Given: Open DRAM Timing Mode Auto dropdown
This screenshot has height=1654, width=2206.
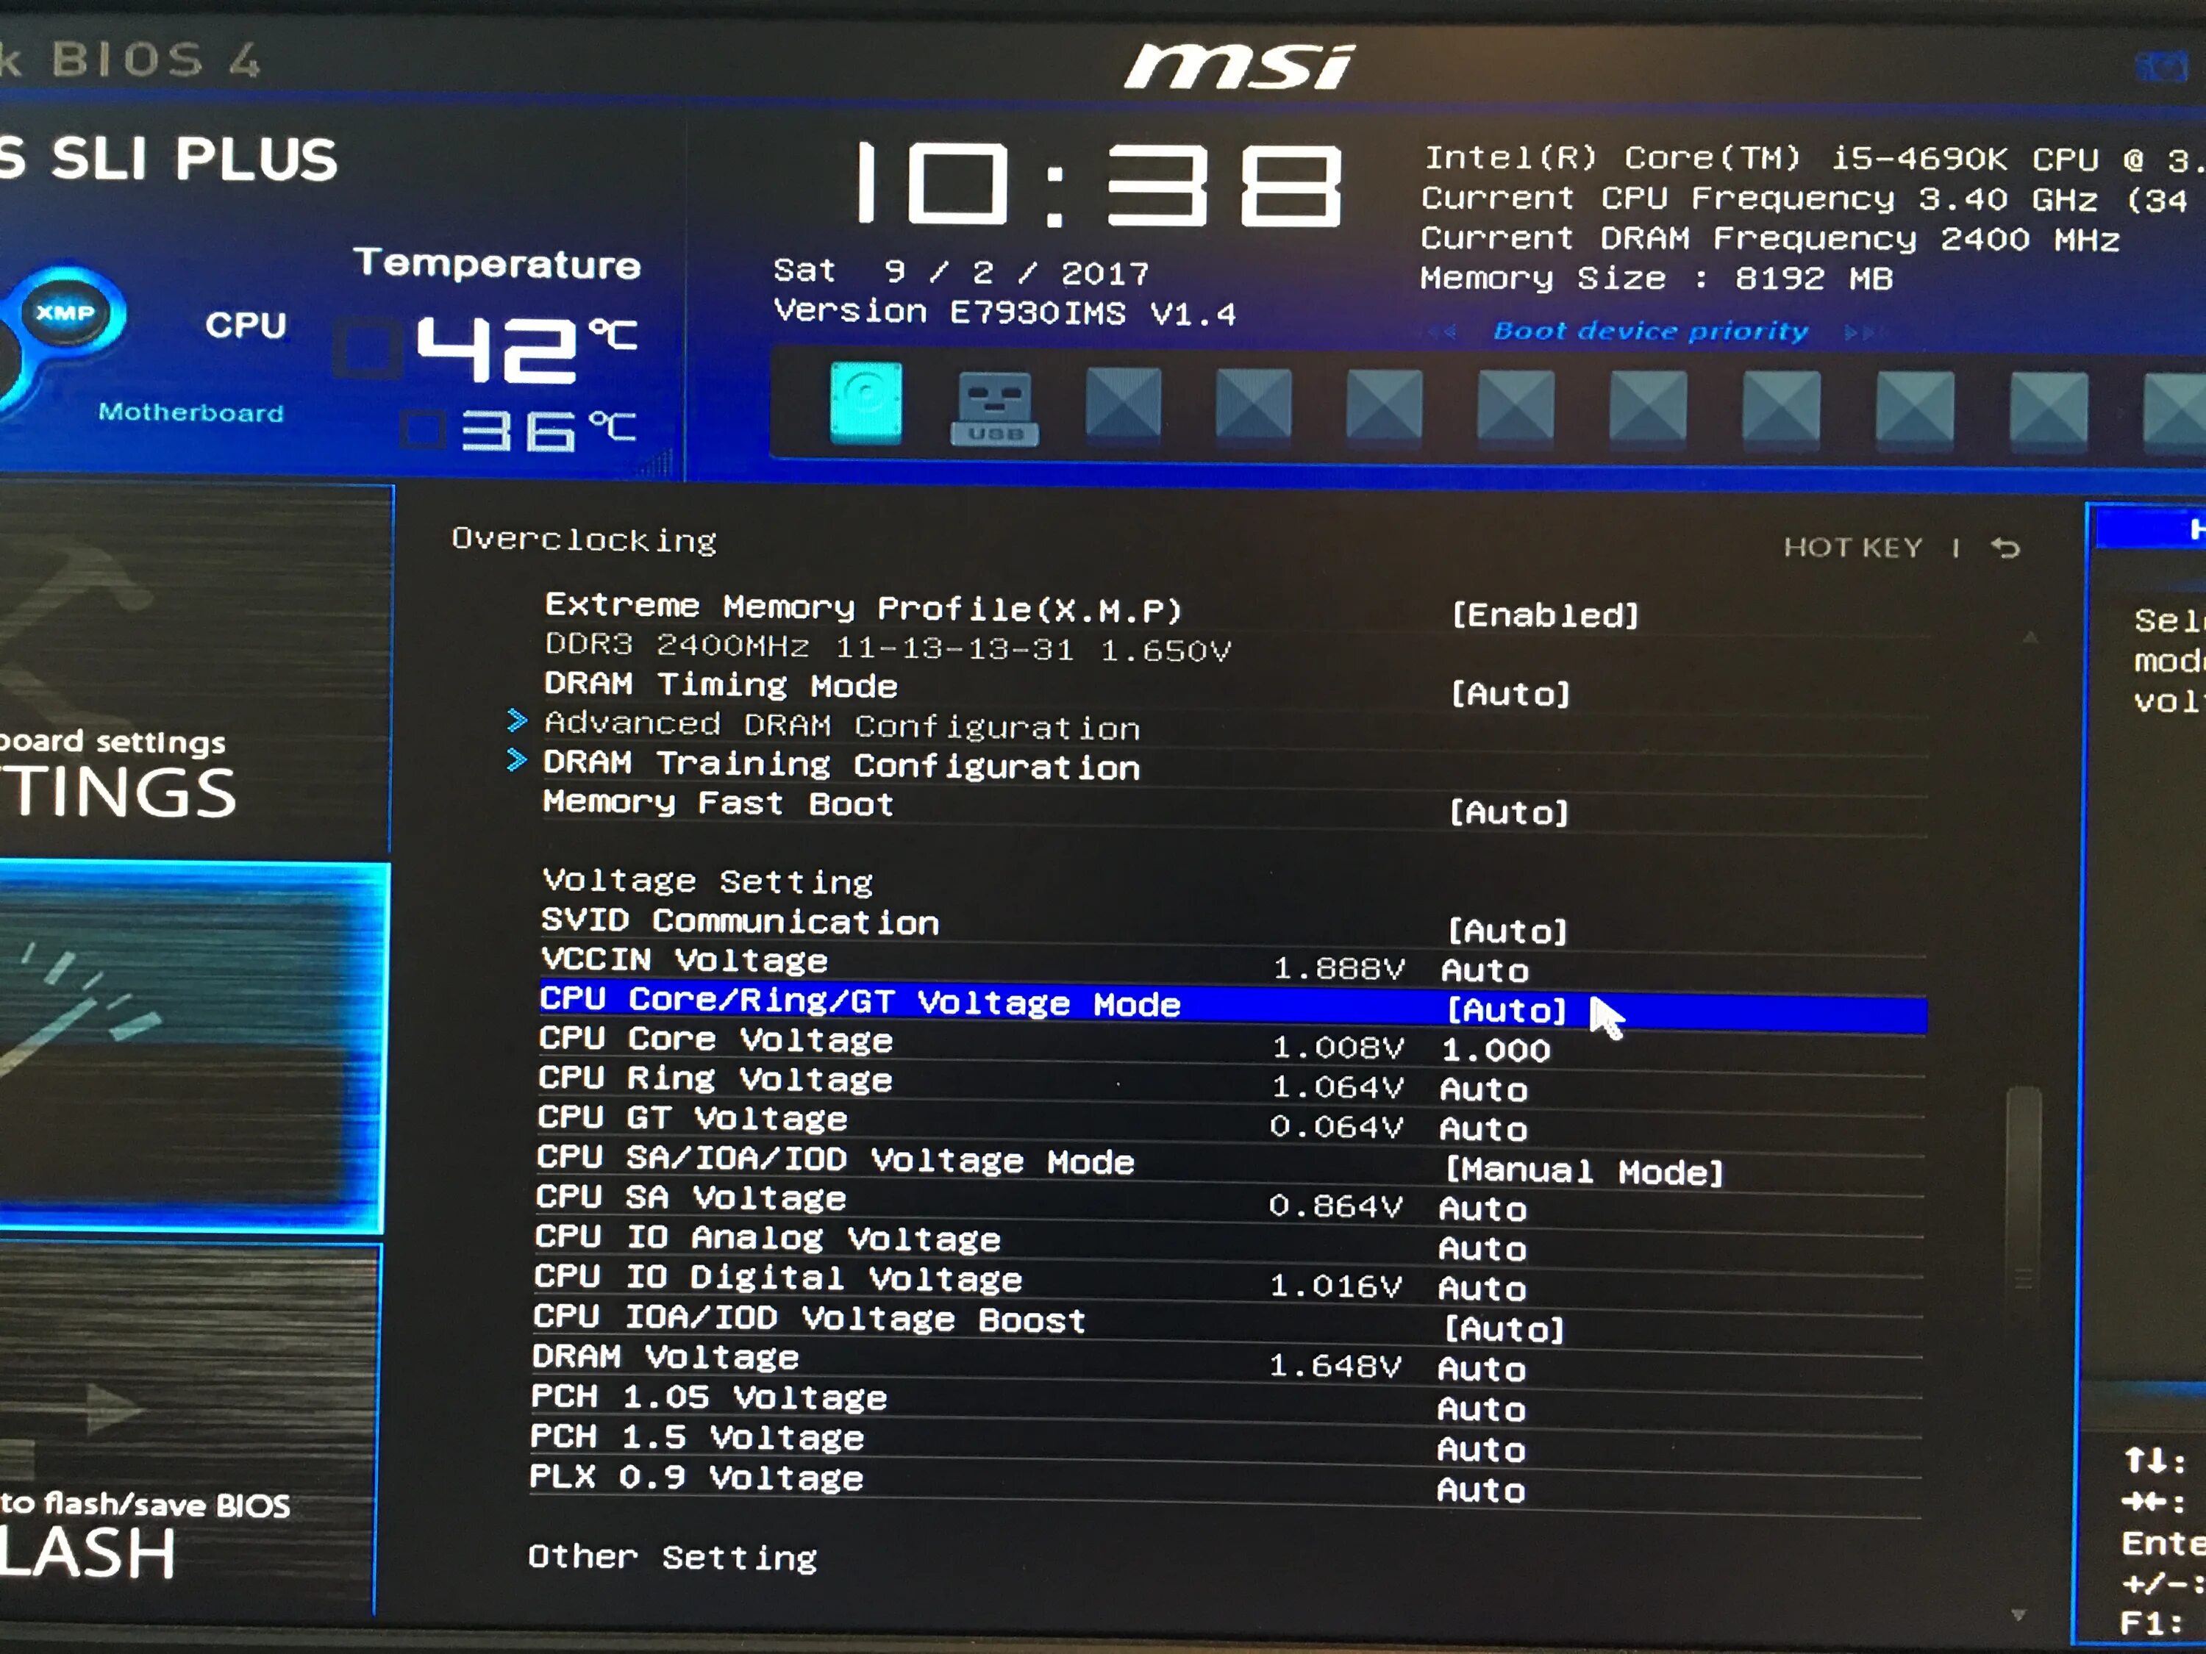Looking at the screenshot, I should coord(1510,693).
